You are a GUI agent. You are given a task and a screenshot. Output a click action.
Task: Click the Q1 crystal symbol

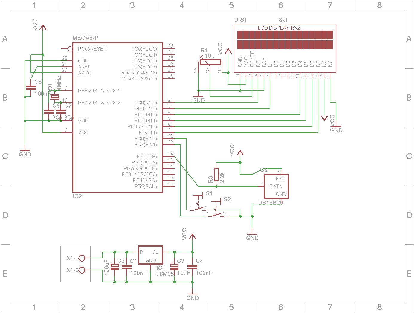[x=55, y=97]
